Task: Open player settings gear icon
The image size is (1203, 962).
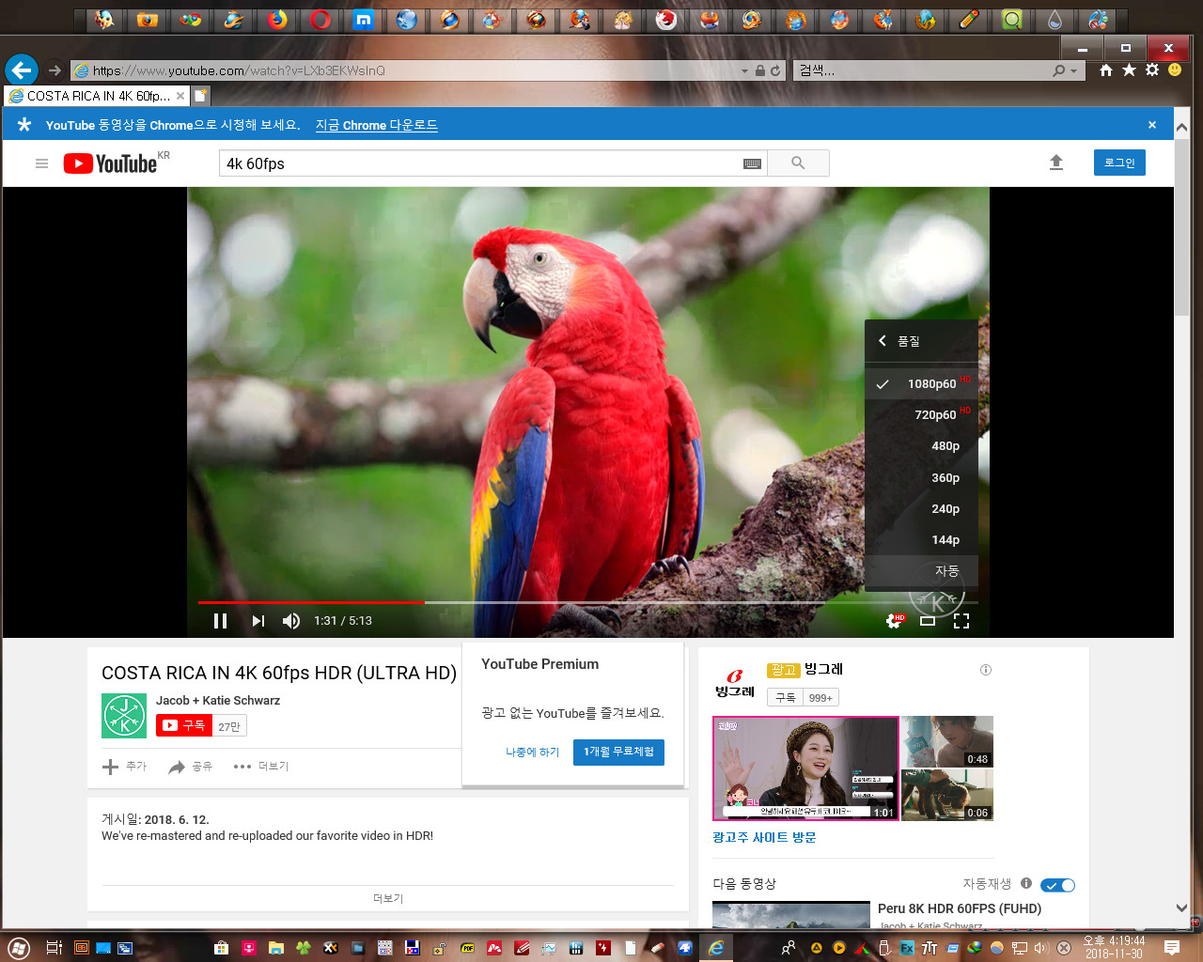Action: click(x=895, y=621)
